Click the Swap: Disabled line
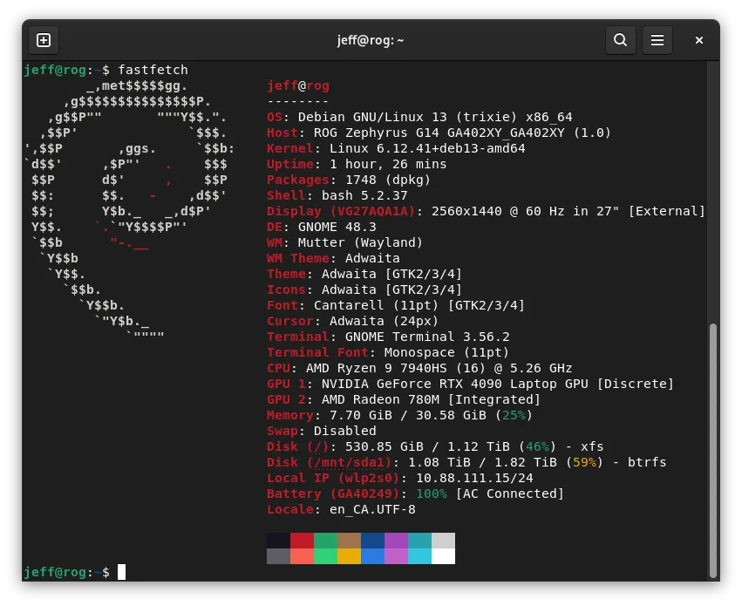 (322, 431)
